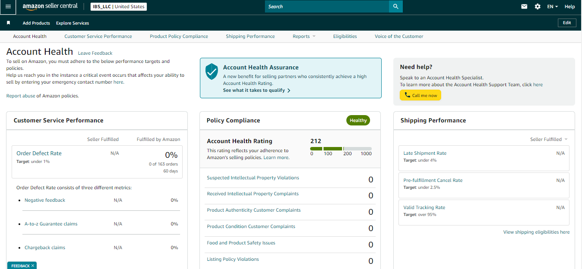The height and width of the screenshot is (269, 582).
Task: Open the Seller Fulfilled shipping dropdown
Action: [549, 139]
